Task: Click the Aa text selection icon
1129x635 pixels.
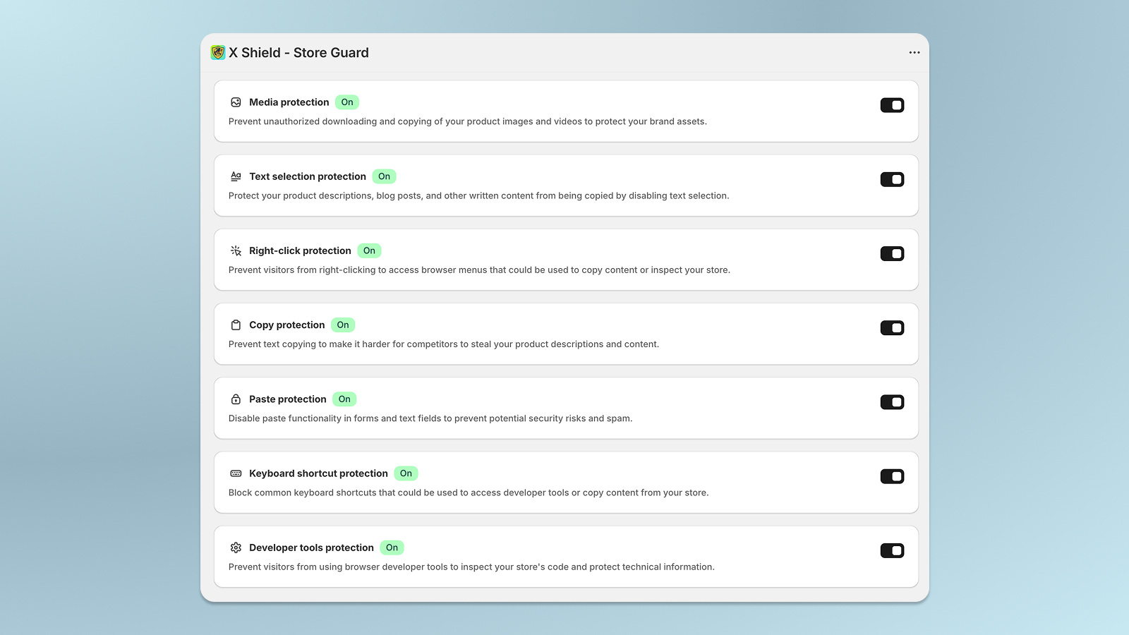Action: tap(236, 176)
